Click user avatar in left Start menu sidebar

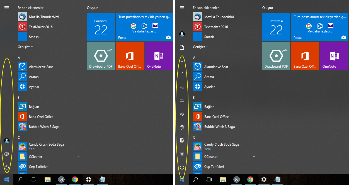tap(7, 140)
